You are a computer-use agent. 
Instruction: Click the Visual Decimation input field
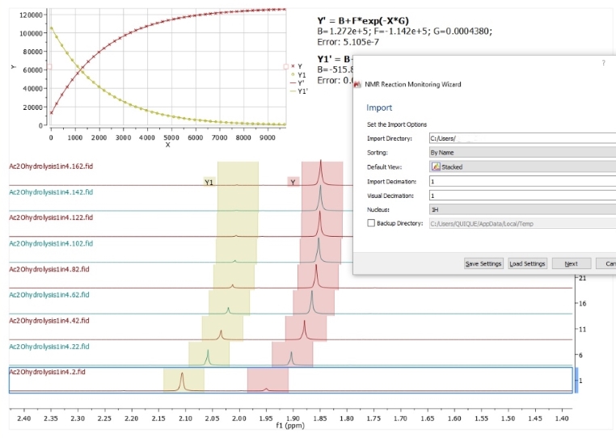(521, 196)
